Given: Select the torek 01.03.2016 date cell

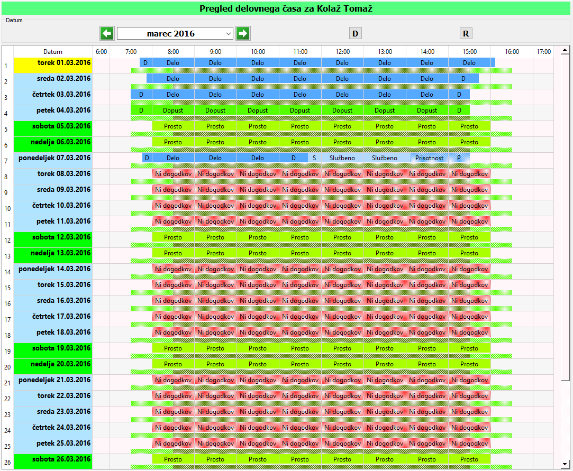Looking at the screenshot, I should point(53,63).
